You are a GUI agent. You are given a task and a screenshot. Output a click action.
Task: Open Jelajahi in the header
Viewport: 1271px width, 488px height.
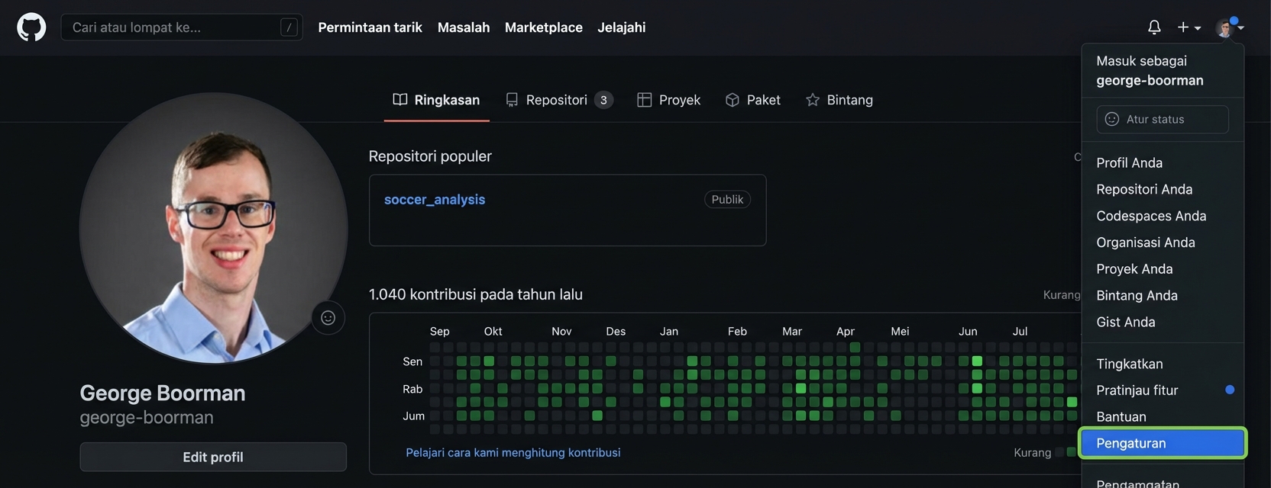pos(622,27)
